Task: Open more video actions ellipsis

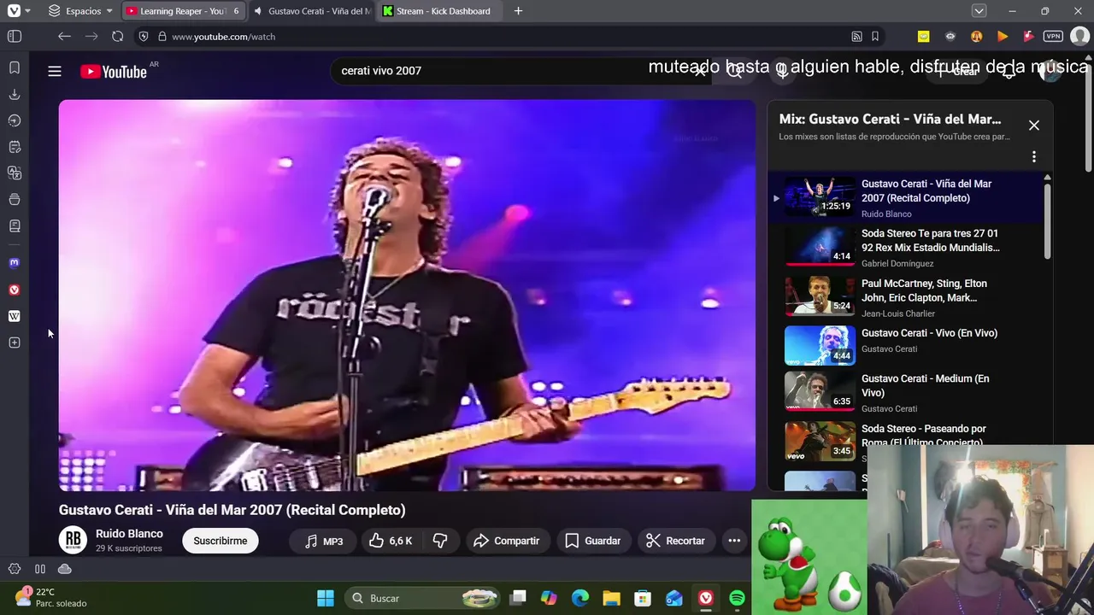Action: [734, 541]
